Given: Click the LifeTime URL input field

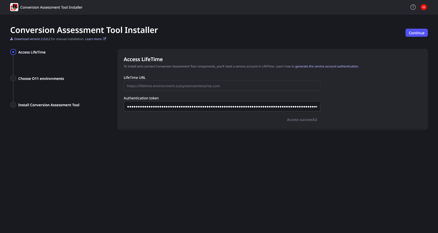Looking at the screenshot, I should click(222, 86).
